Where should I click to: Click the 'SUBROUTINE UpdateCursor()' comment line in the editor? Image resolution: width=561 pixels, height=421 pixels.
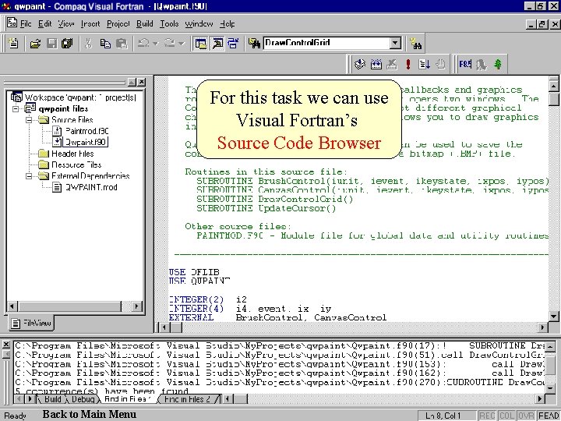pyautogui.click(x=266, y=208)
